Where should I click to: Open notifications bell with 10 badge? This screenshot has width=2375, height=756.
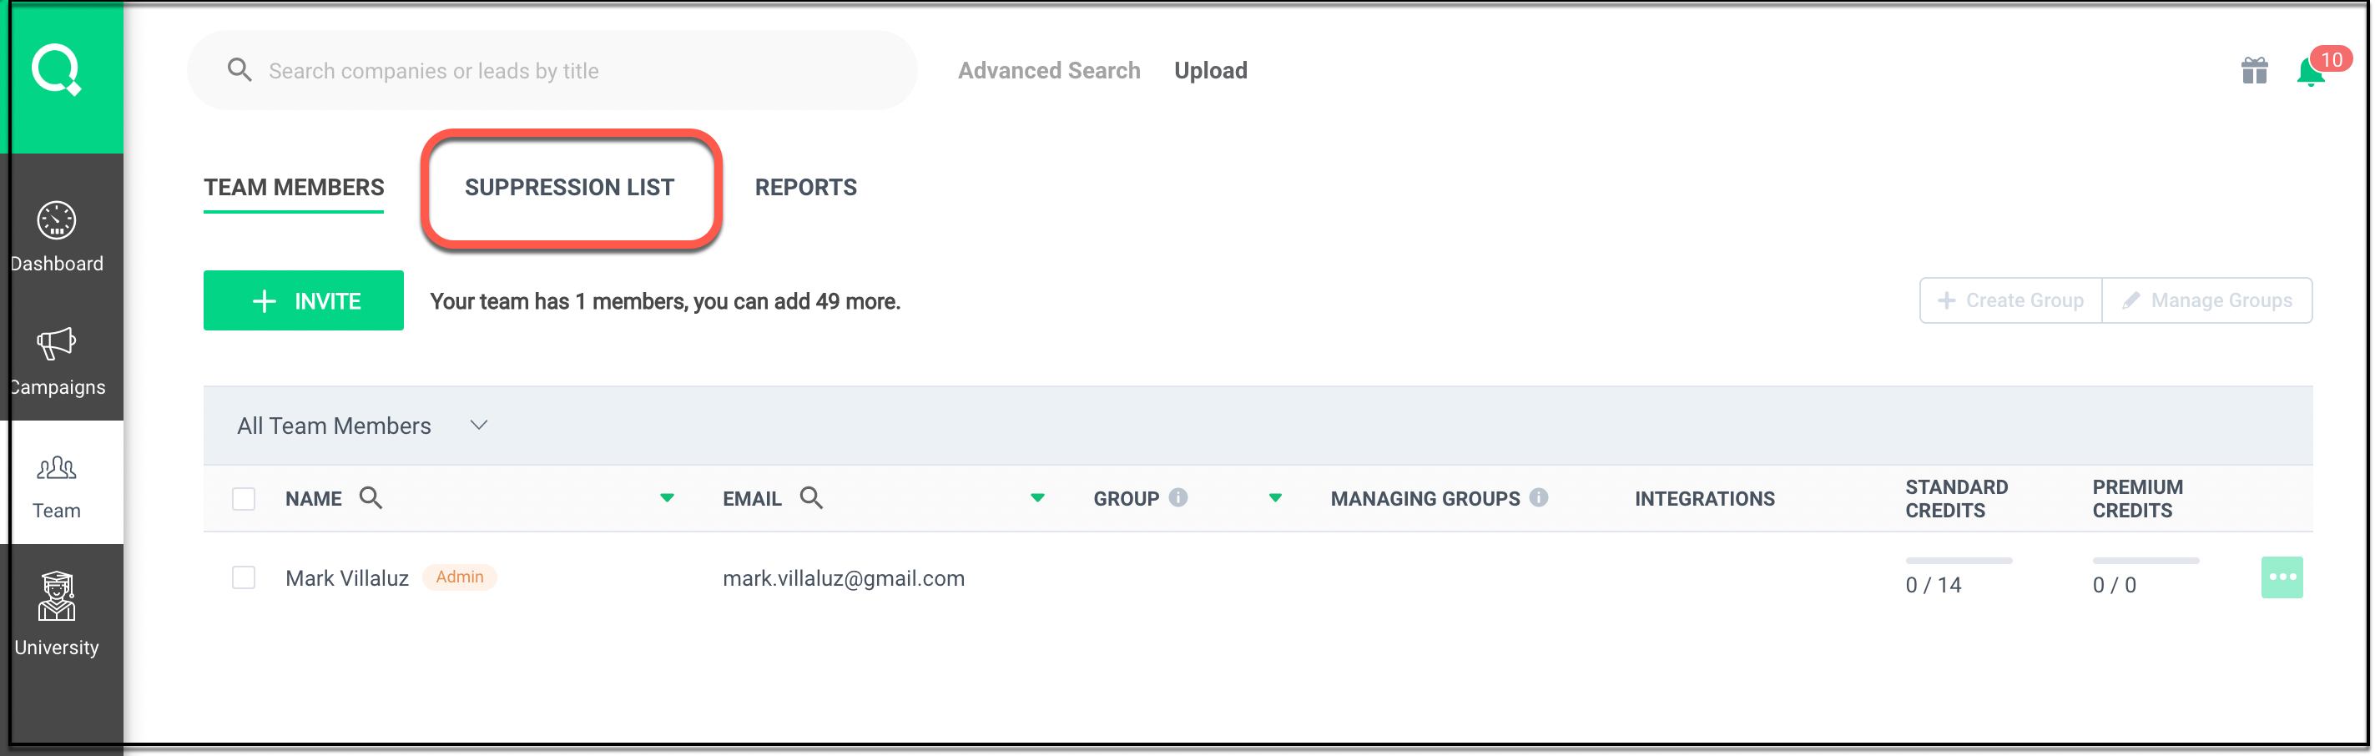[x=2311, y=71]
